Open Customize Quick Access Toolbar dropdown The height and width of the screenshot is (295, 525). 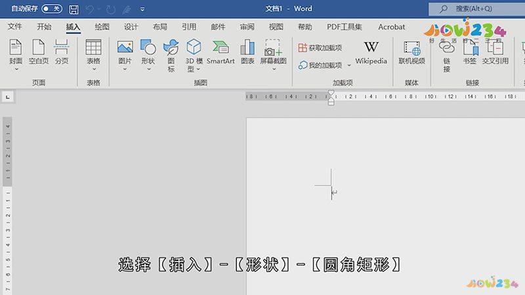click(142, 9)
